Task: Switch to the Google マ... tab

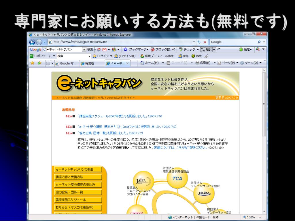Action: (x=67, y=64)
